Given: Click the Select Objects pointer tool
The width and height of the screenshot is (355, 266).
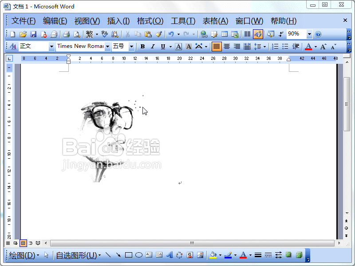Looking at the screenshot, I should [x=47, y=255].
